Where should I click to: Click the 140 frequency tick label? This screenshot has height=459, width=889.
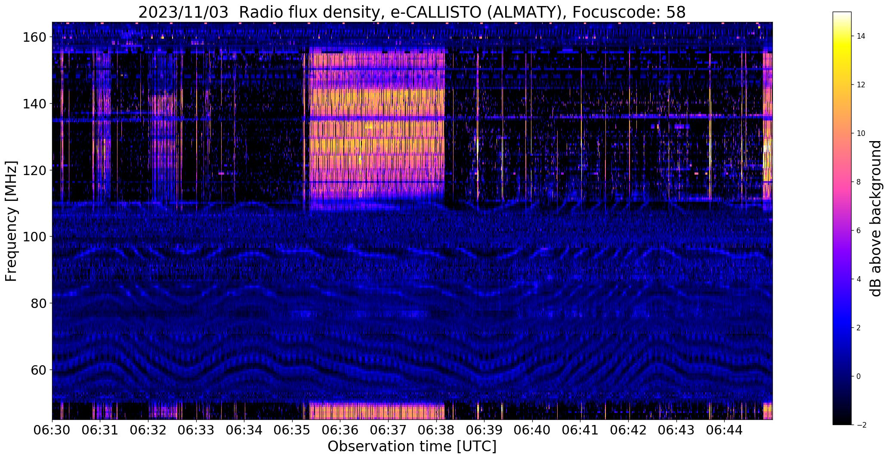tap(34, 104)
